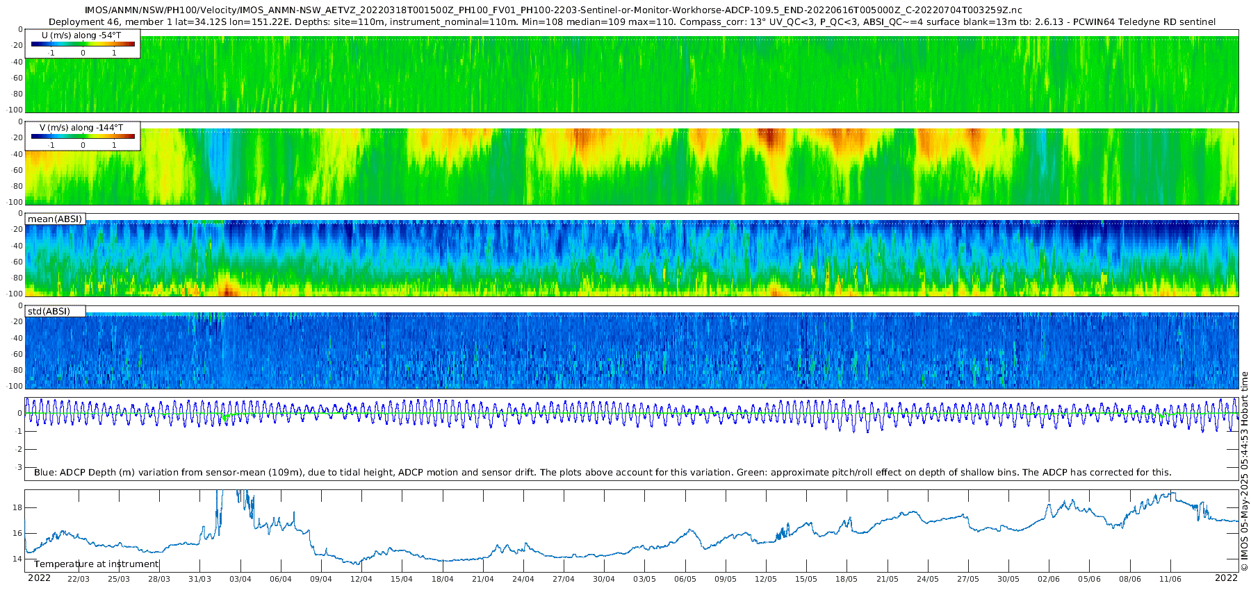Click the cyan negative V patch near 31/03

point(219,163)
